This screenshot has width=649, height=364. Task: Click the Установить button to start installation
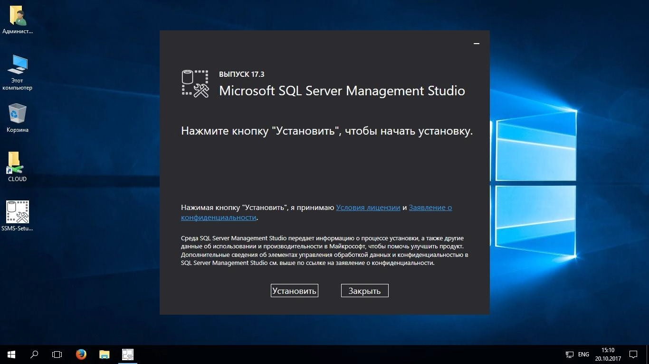[294, 291]
